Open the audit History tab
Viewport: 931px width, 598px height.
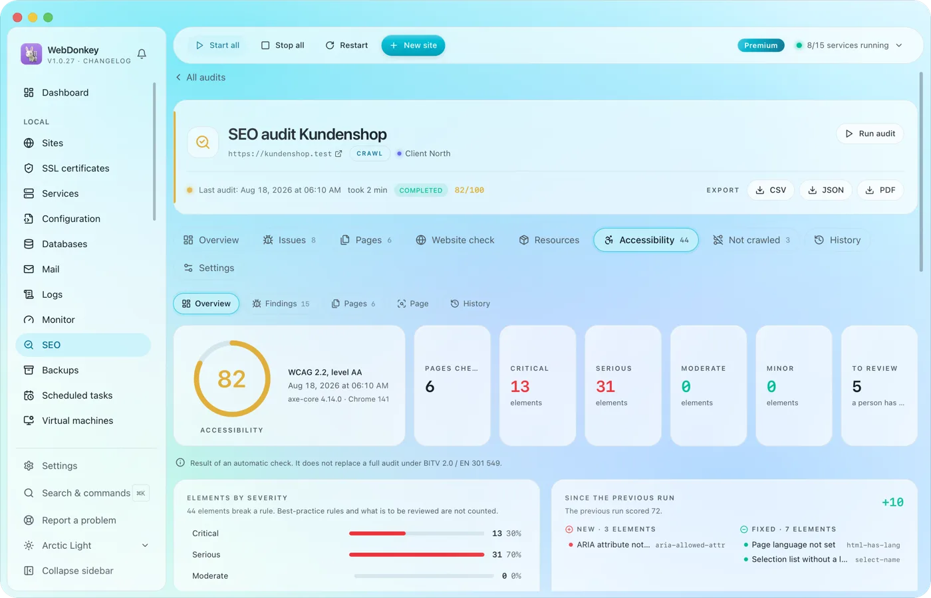coord(838,240)
